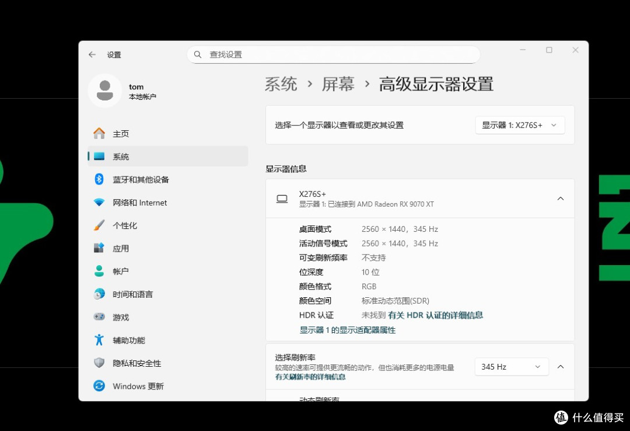The image size is (630, 431).
Task: Click the globe clock icon for 时间和语言
Action: click(x=99, y=294)
